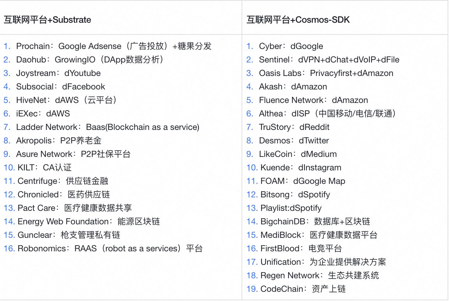Select the Centrifuge 供应链金融 entry

click(63, 181)
